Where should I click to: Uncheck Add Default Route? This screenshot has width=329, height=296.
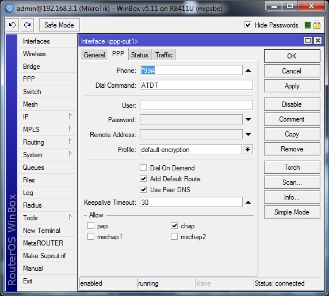pyautogui.click(x=143, y=178)
